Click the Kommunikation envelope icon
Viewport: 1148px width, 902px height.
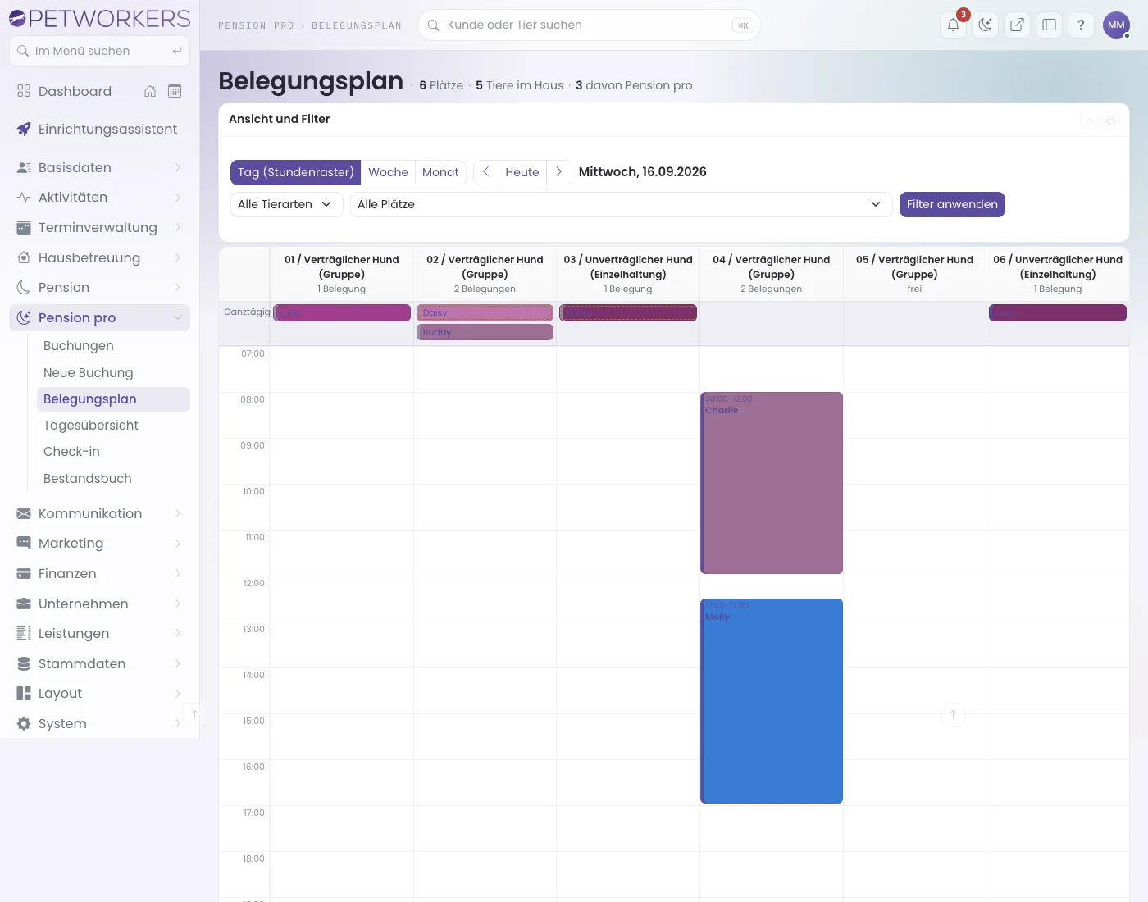pyautogui.click(x=24, y=513)
